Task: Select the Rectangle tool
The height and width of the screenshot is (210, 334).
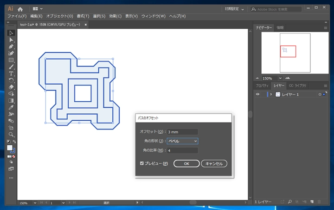Action: 11,60
